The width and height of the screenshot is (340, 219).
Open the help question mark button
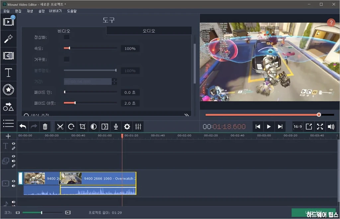331,23
